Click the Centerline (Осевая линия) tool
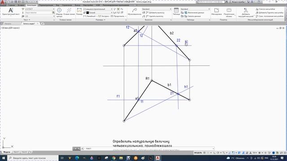This screenshot has height=161, width=287. pos(69,12)
